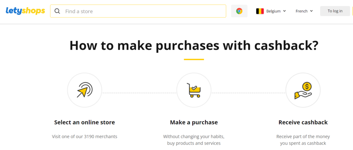Click the Select an online store heading
353x150 pixels.
coord(84,122)
